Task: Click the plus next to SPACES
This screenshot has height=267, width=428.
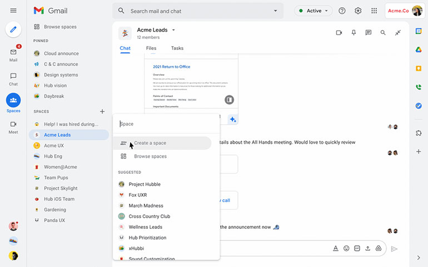Action: pyautogui.click(x=102, y=111)
